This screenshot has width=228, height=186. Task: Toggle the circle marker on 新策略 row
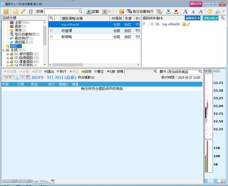click(51, 37)
